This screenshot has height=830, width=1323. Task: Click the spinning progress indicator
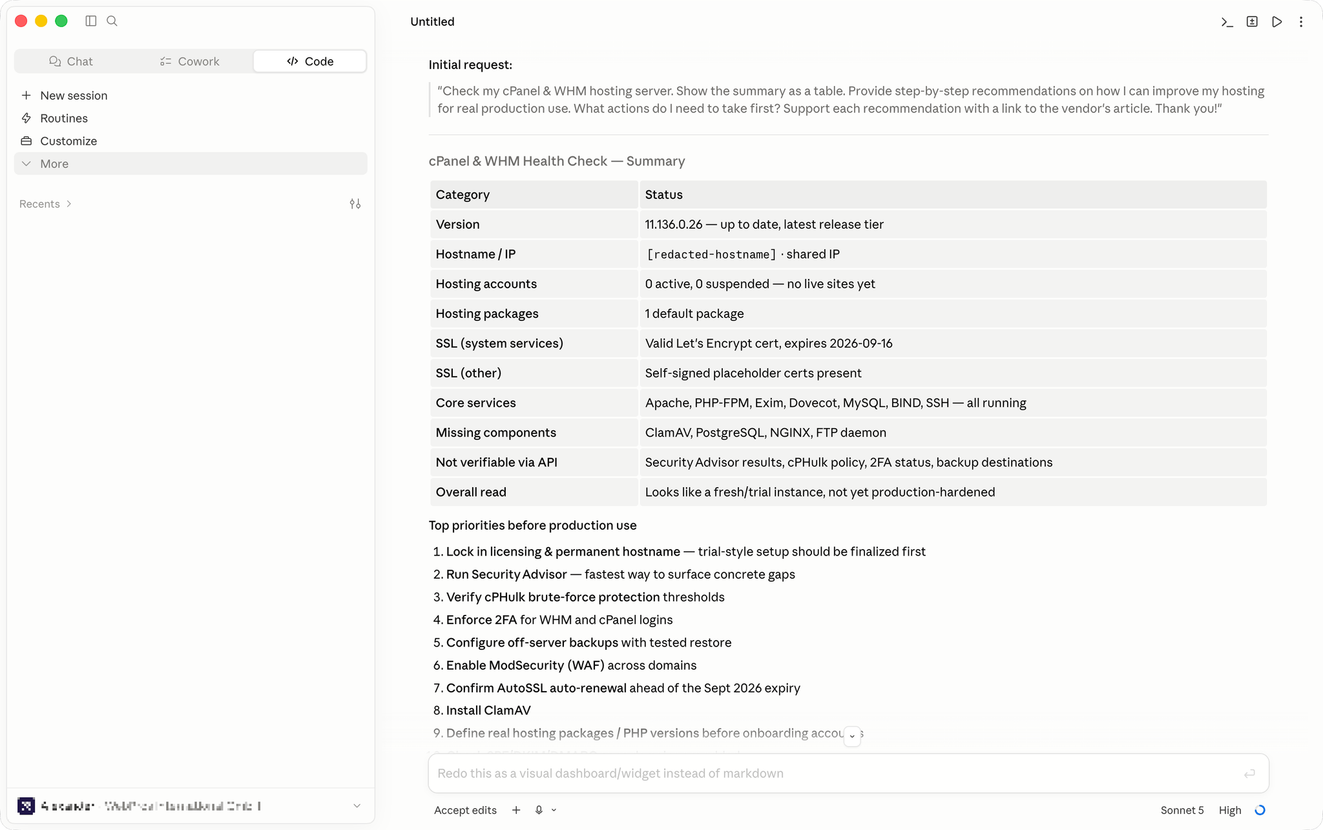coord(1260,810)
